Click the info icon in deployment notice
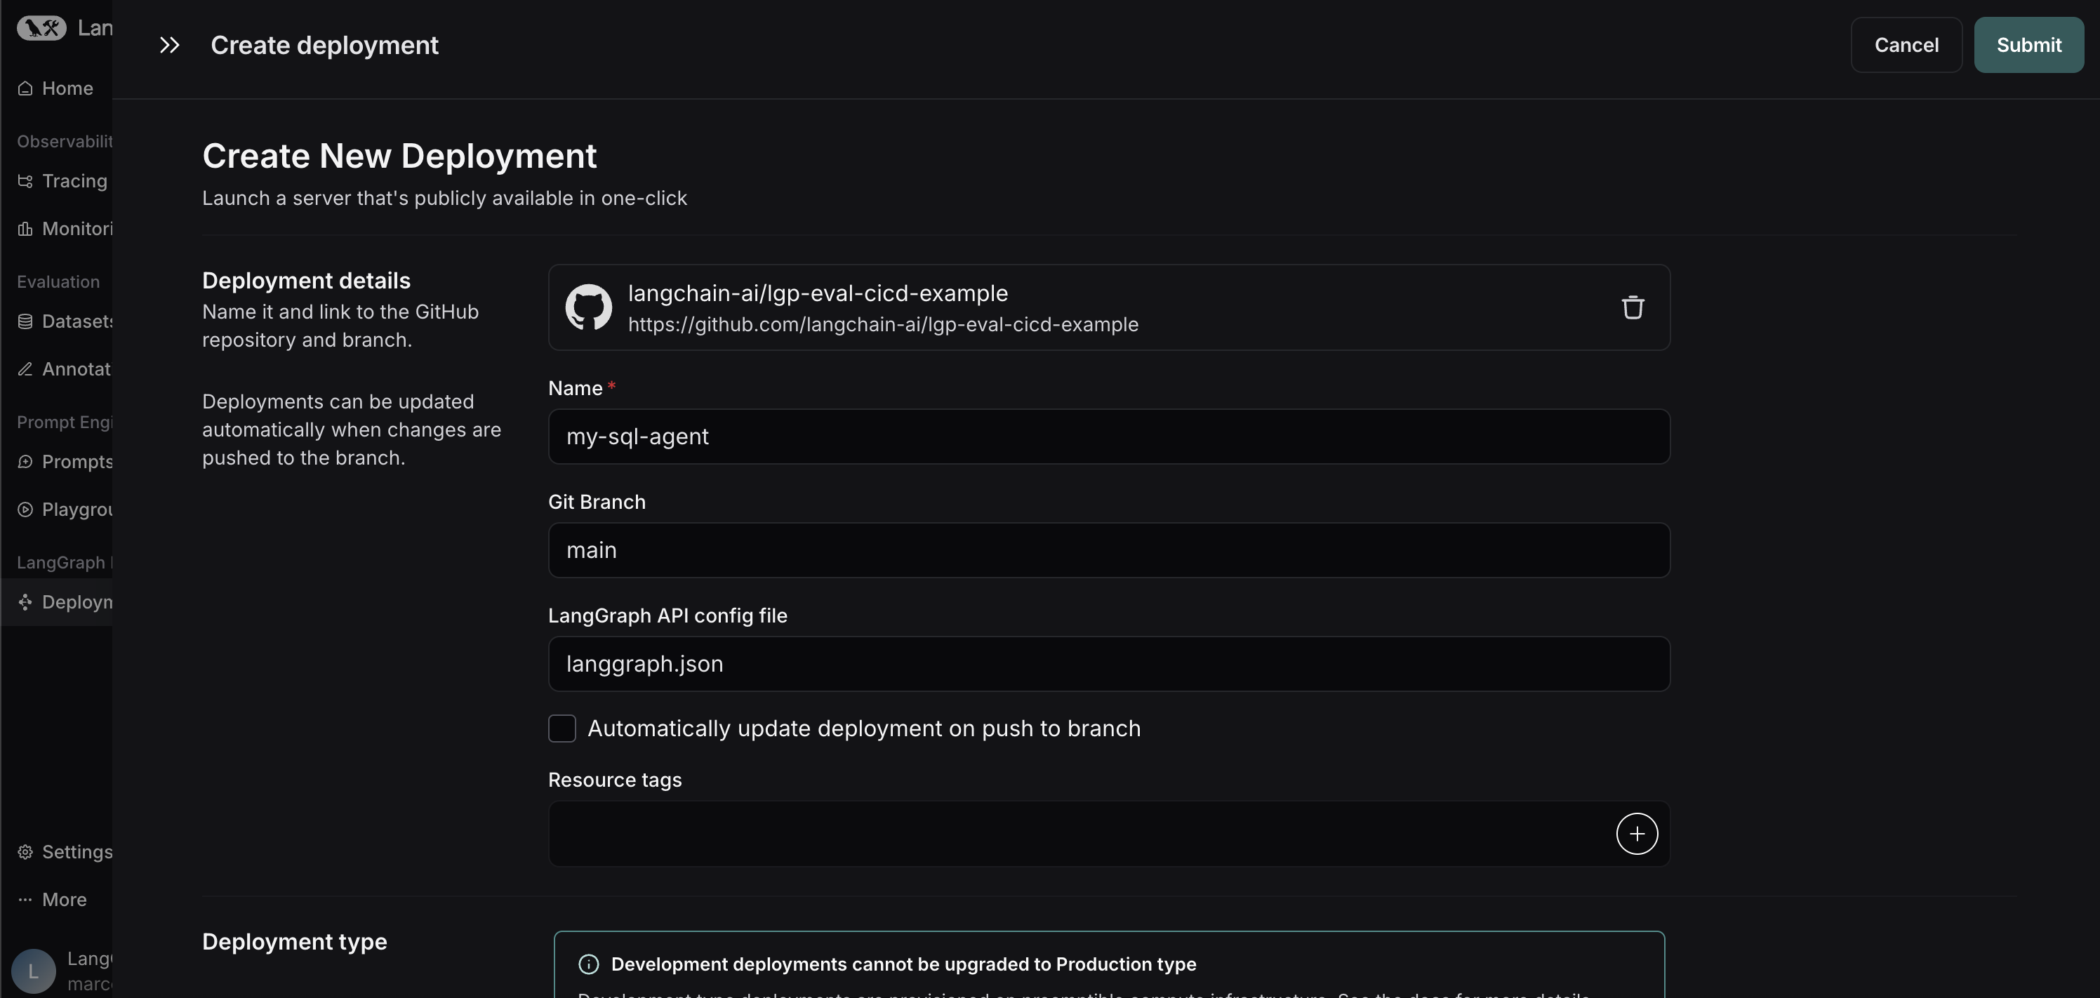The height and width of the screenshot is (998, 2100). [x=589, y=964]
